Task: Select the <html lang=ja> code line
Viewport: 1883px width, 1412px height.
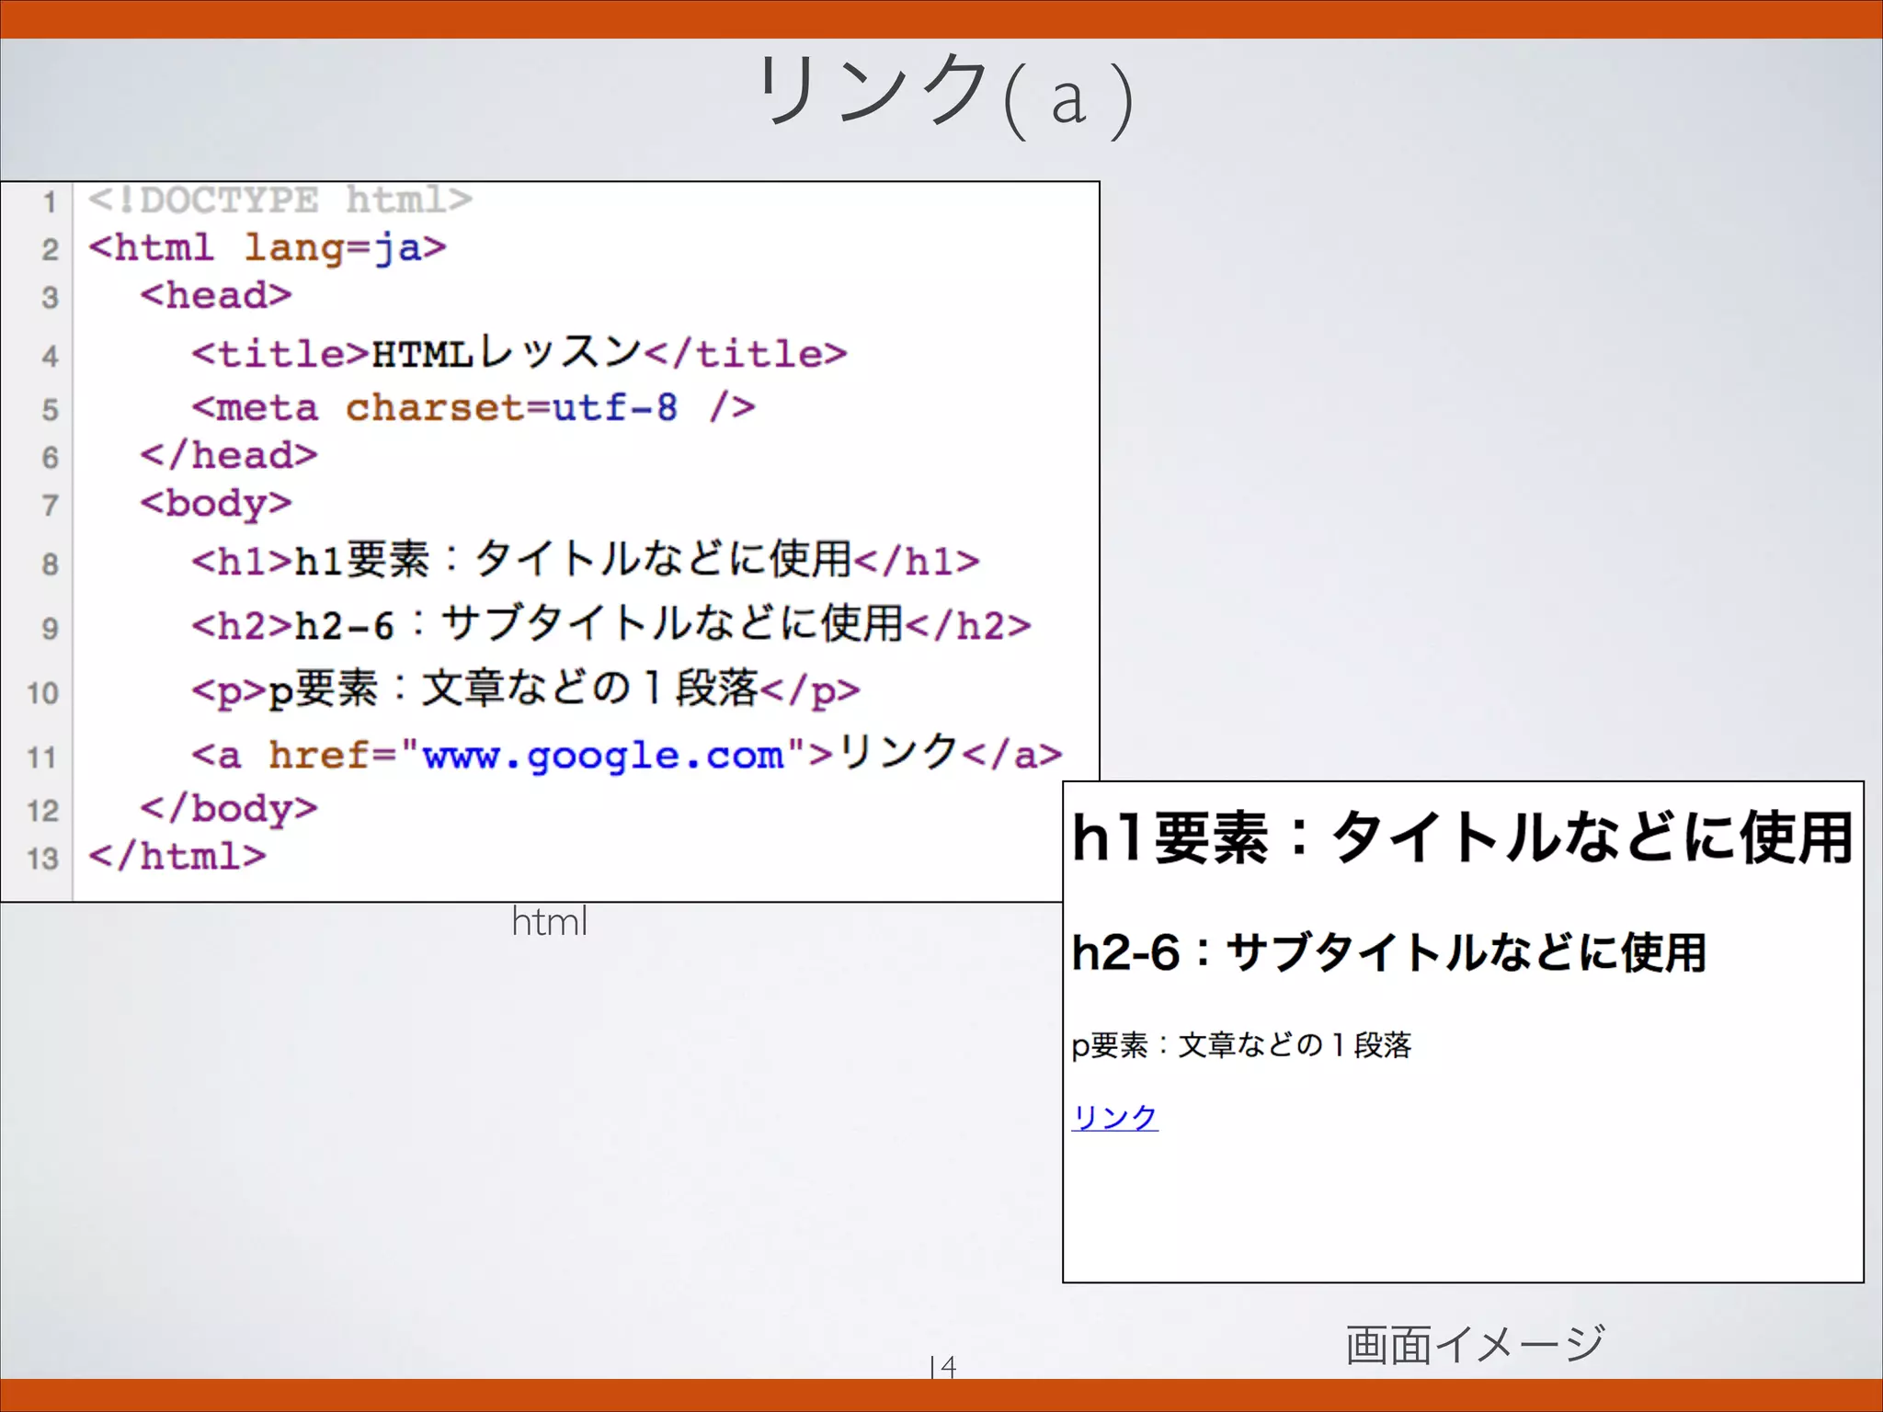Action: click(268, 247)
